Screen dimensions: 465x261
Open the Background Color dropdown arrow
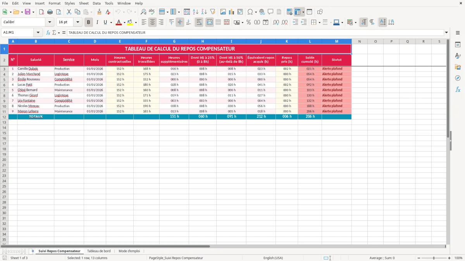click(x=136, y=22)
